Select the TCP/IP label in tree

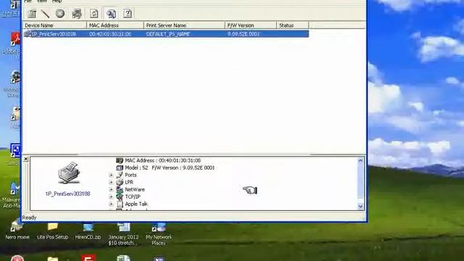click(x=132, y=196)
